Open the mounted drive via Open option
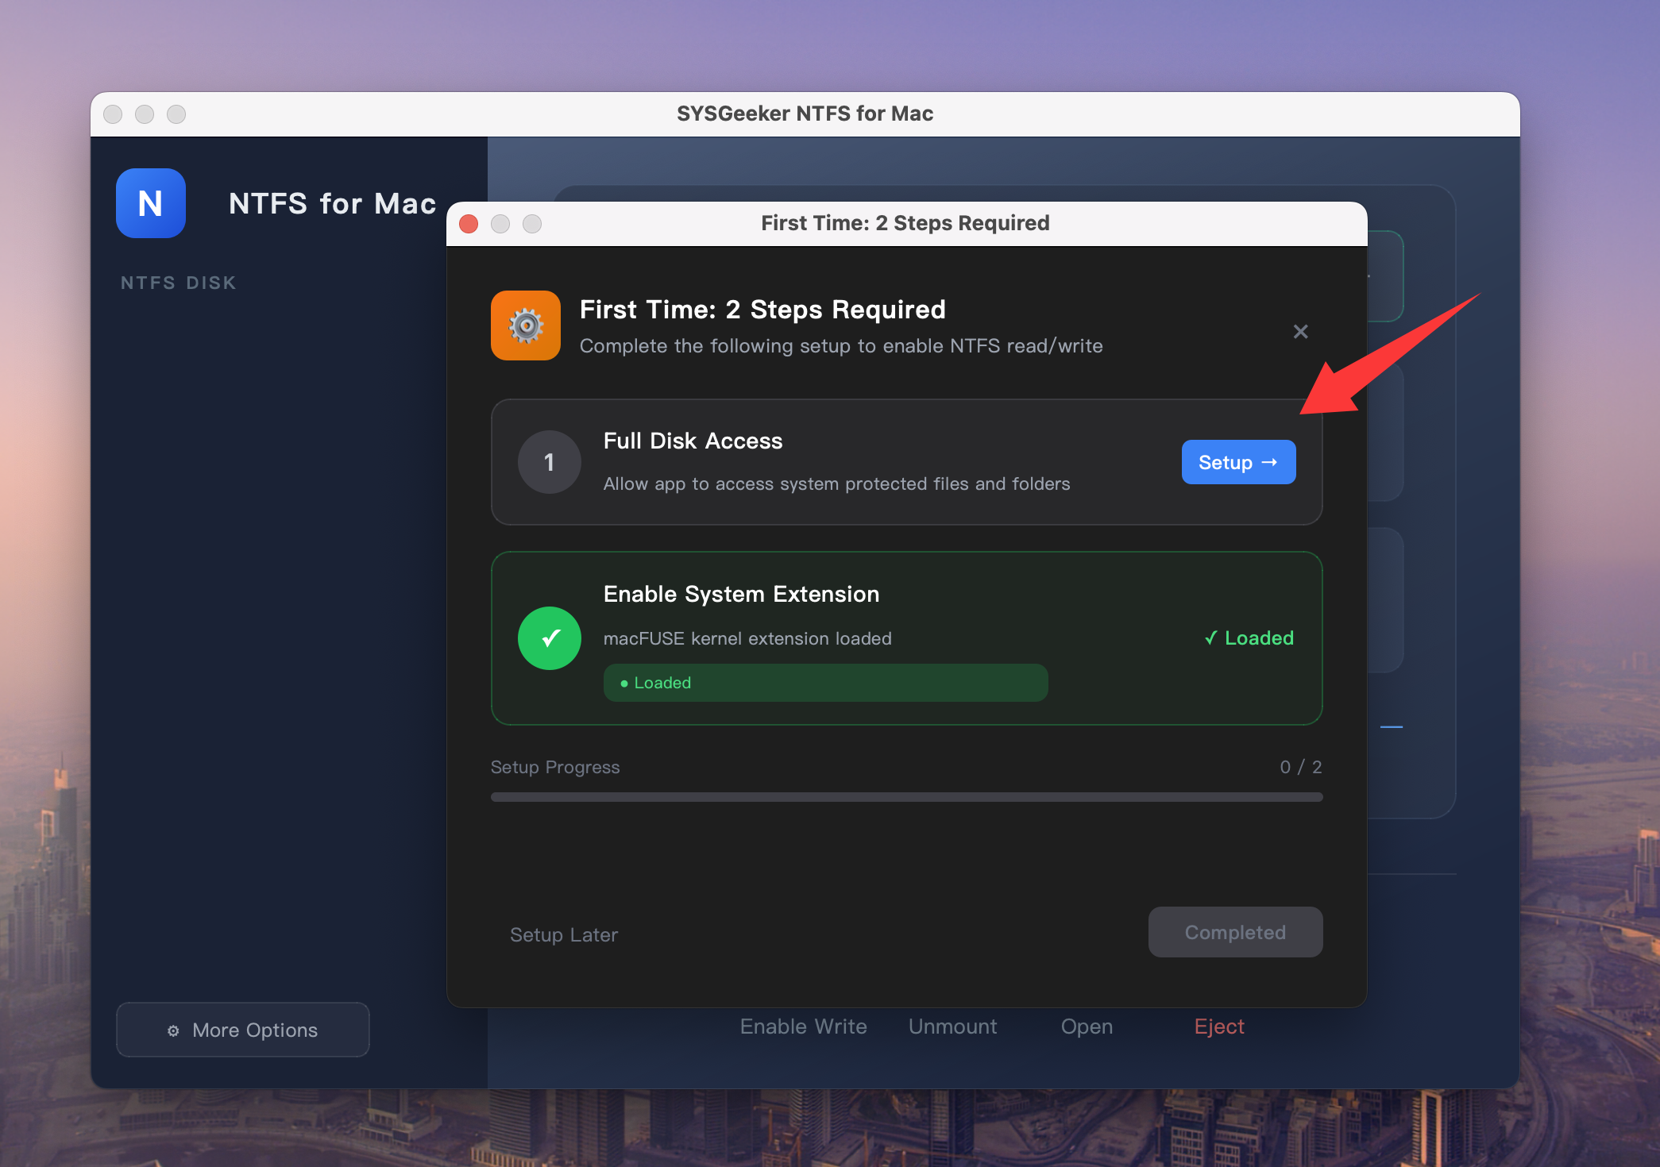Image resolution: width=1660 pixels, height=1167 pixels. pos(1086,1026)
